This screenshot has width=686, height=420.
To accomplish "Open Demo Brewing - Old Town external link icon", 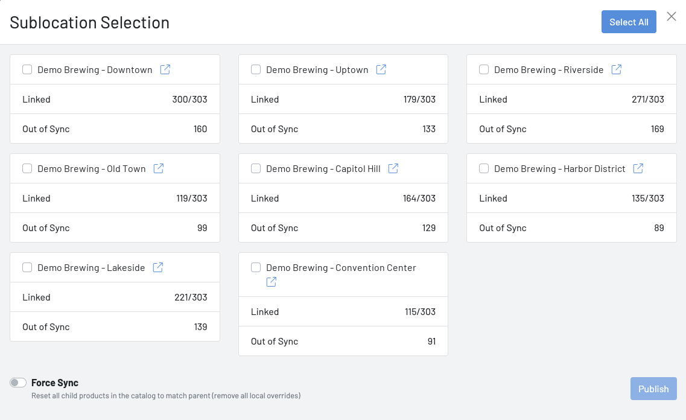I will [158, 168].
